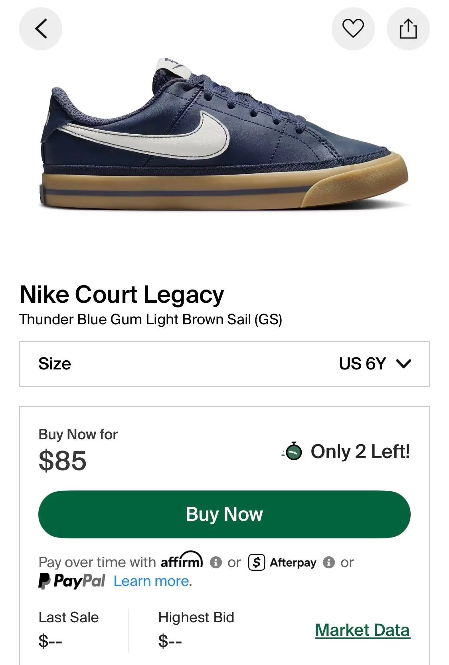
Task: Tap the Afterpay logo icon
Action: 257,562
